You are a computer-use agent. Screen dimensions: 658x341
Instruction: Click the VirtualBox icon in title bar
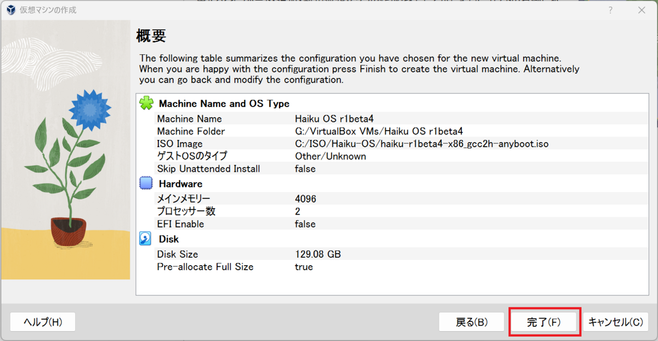pyautogui.click(x=10, y=10)
